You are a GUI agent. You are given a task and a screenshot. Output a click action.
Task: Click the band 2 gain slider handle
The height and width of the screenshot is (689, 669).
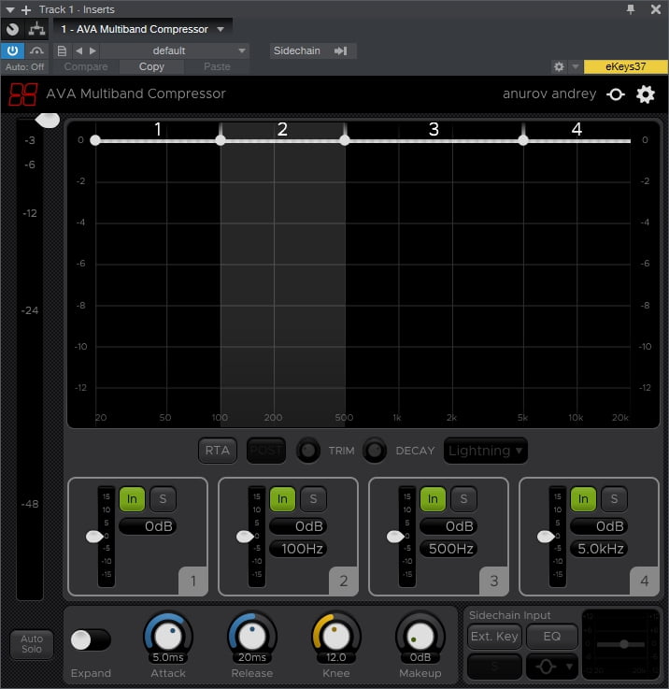(x=244, y=537)
